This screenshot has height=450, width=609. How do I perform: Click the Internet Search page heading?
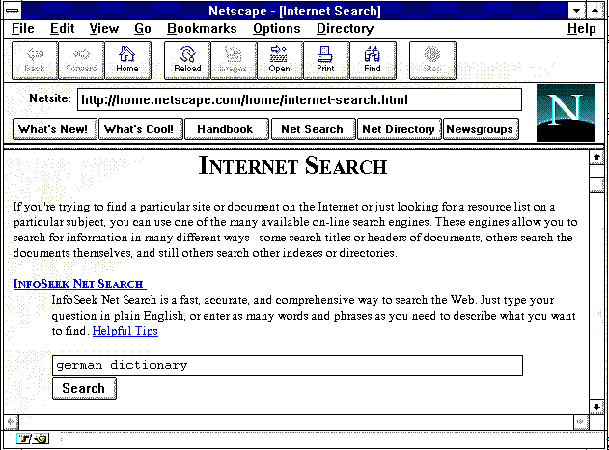pos(292,166)
